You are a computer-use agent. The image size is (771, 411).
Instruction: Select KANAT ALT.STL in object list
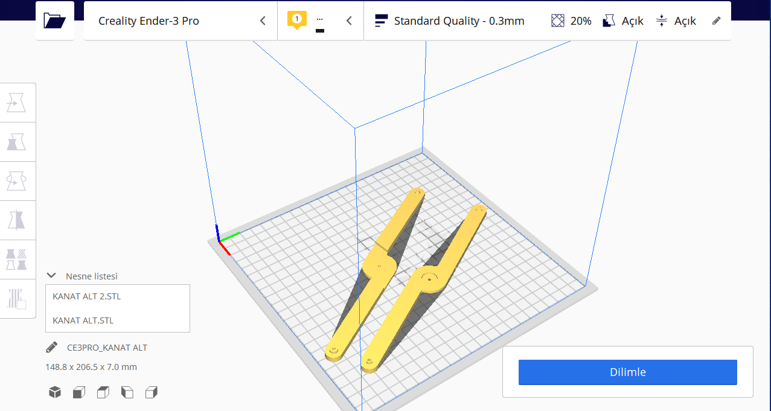[x=118, y=320]
